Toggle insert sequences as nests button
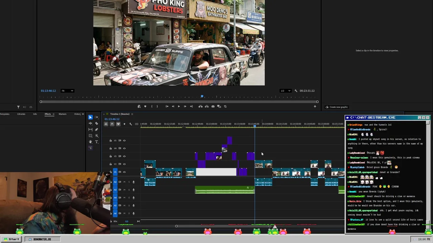Image resolution: width=433 pixels, height=243 pixels. pyautogui.click(x=106, y=124)
